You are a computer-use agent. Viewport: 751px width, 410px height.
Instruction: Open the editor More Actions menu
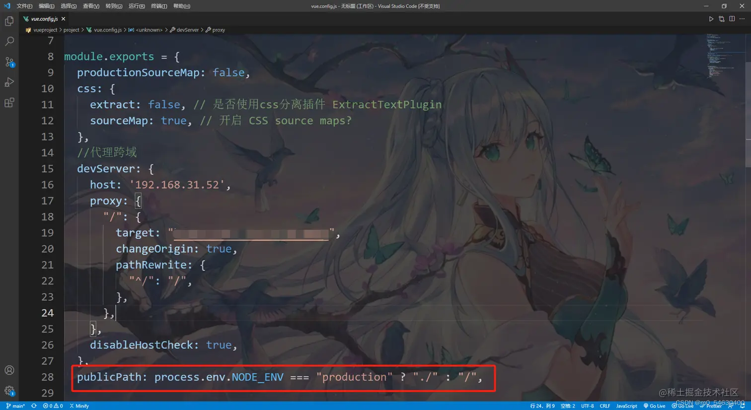point(742,19)
